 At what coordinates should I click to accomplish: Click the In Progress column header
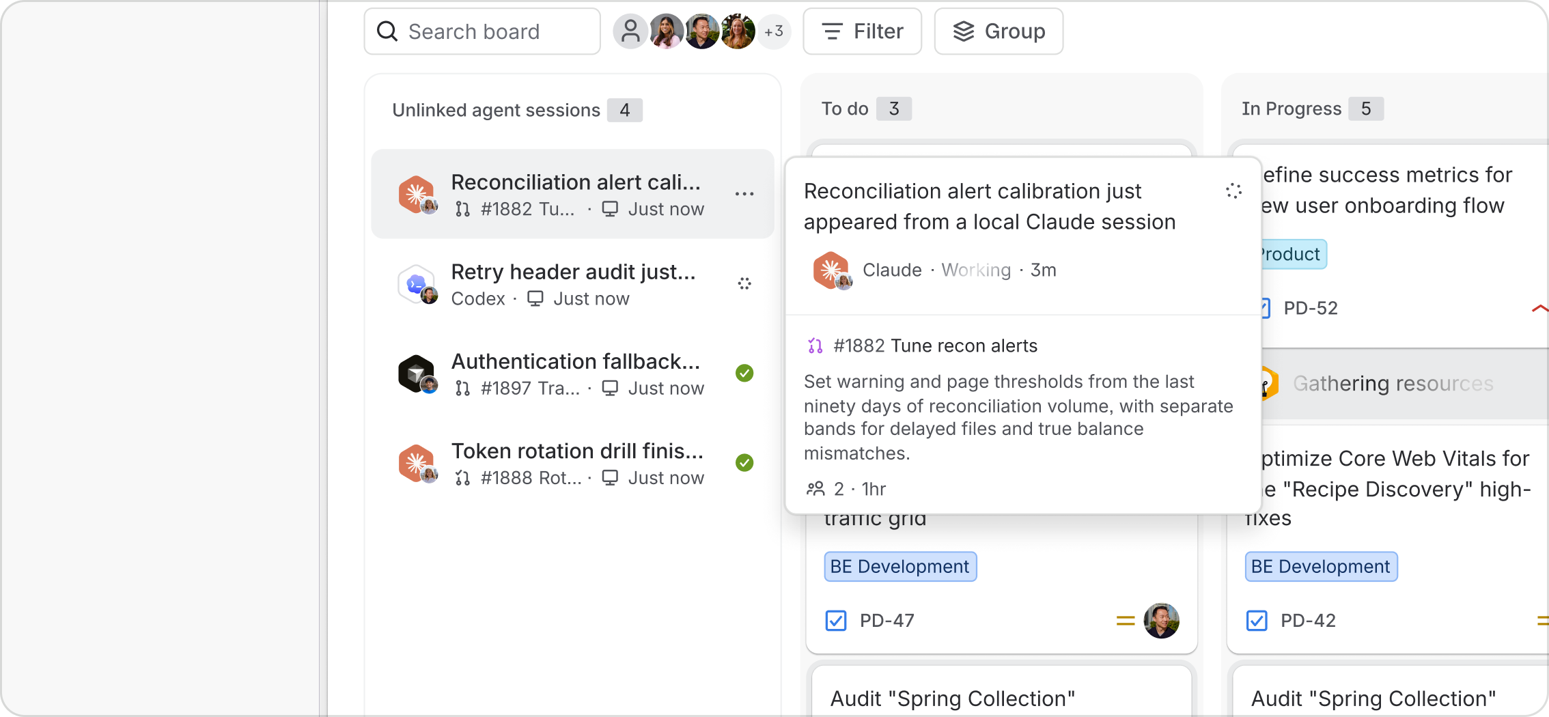1291,109
